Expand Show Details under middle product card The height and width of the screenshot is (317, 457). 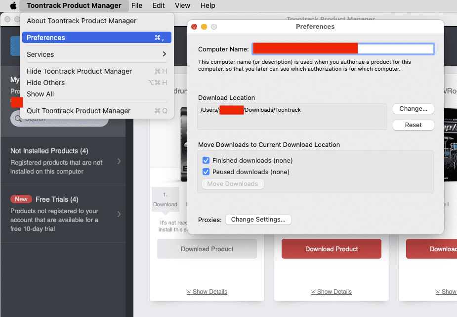click(332, 292)
